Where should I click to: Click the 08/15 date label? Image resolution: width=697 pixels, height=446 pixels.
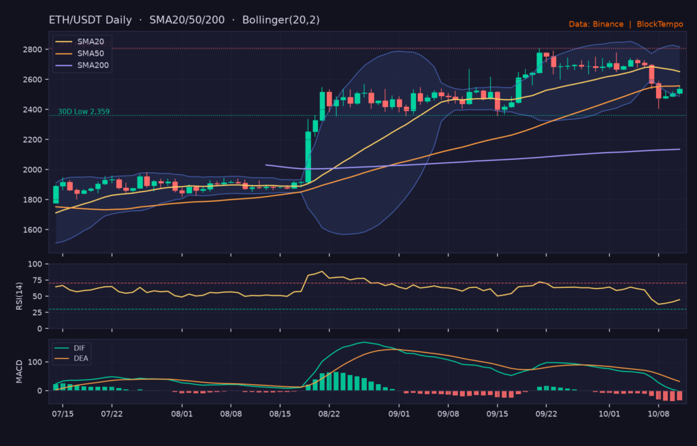280,413
